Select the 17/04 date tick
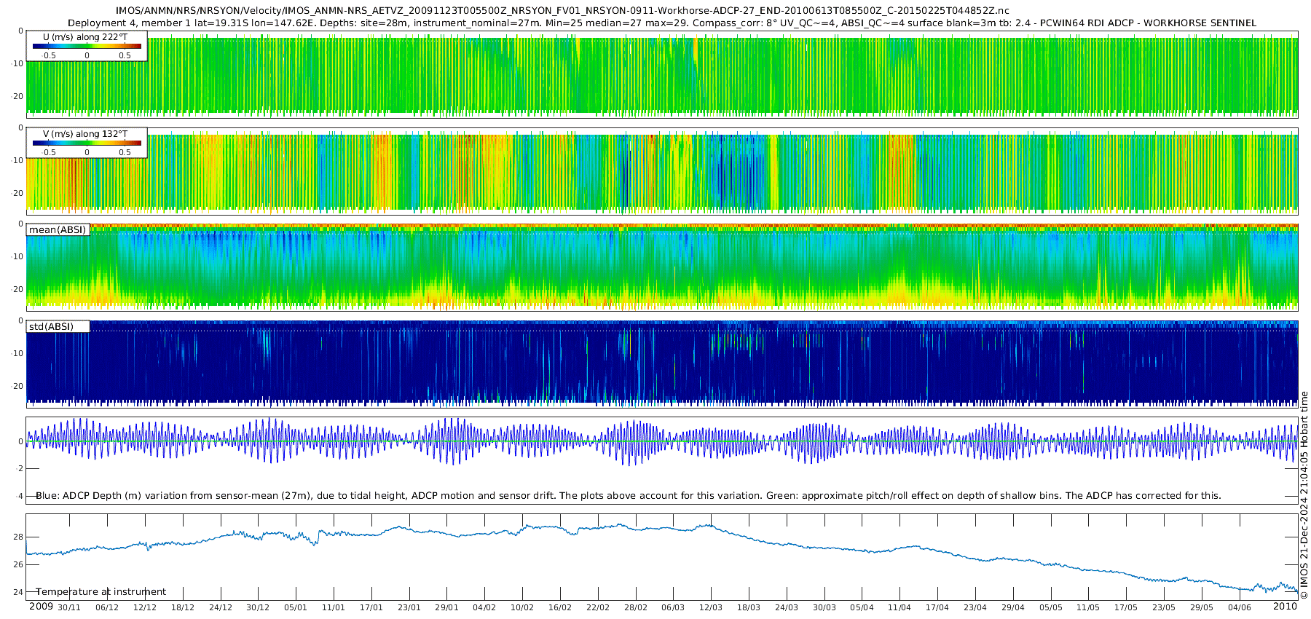The width and height of the screenshot is (1311, 619). point(937,607)
